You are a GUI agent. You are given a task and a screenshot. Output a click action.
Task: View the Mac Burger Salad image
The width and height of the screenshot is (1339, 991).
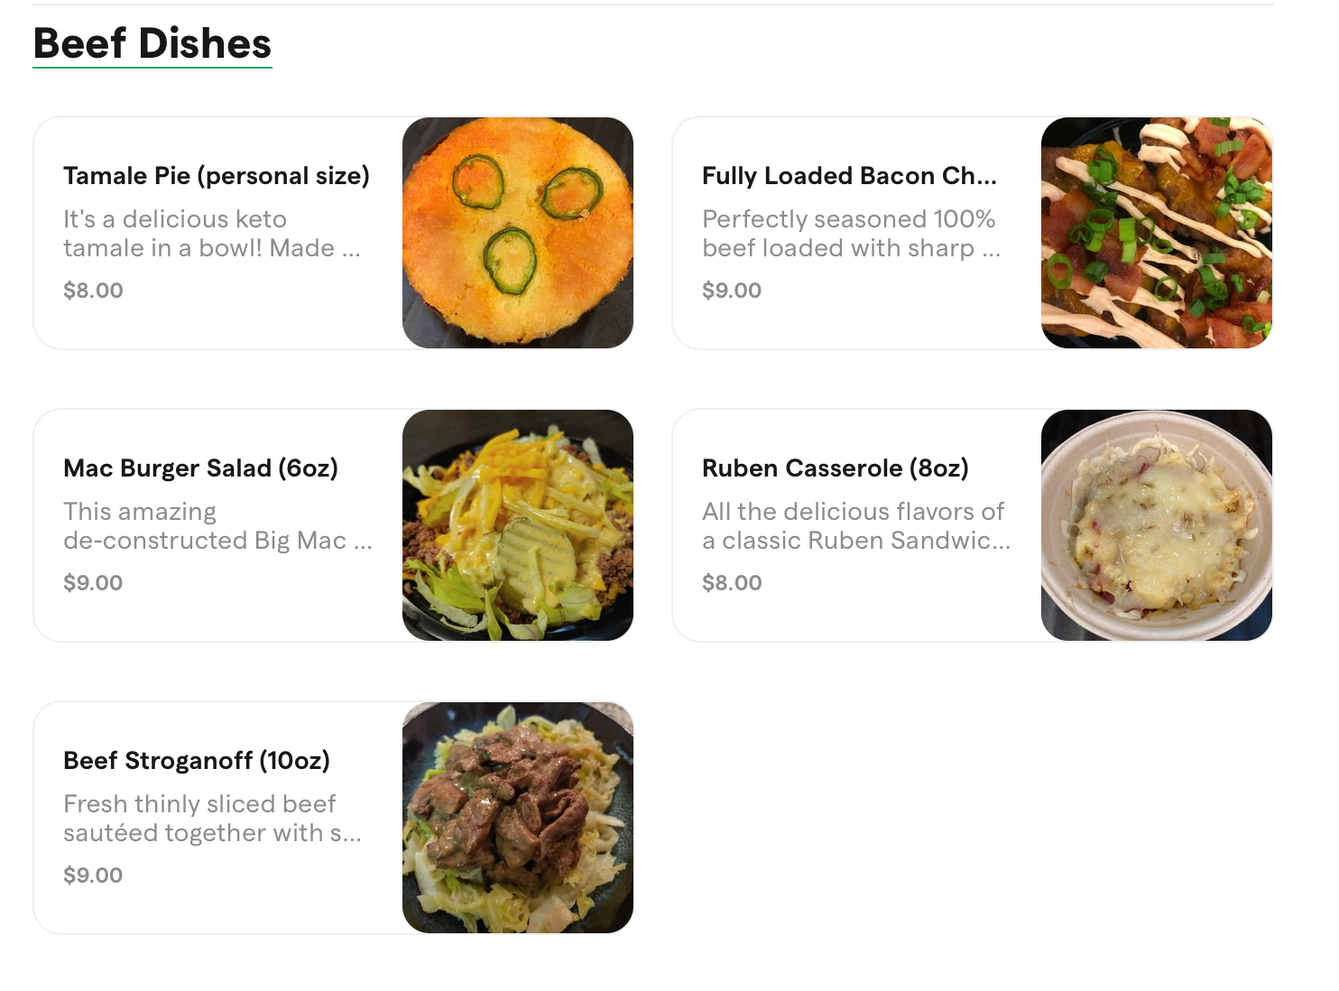(517, 525)
